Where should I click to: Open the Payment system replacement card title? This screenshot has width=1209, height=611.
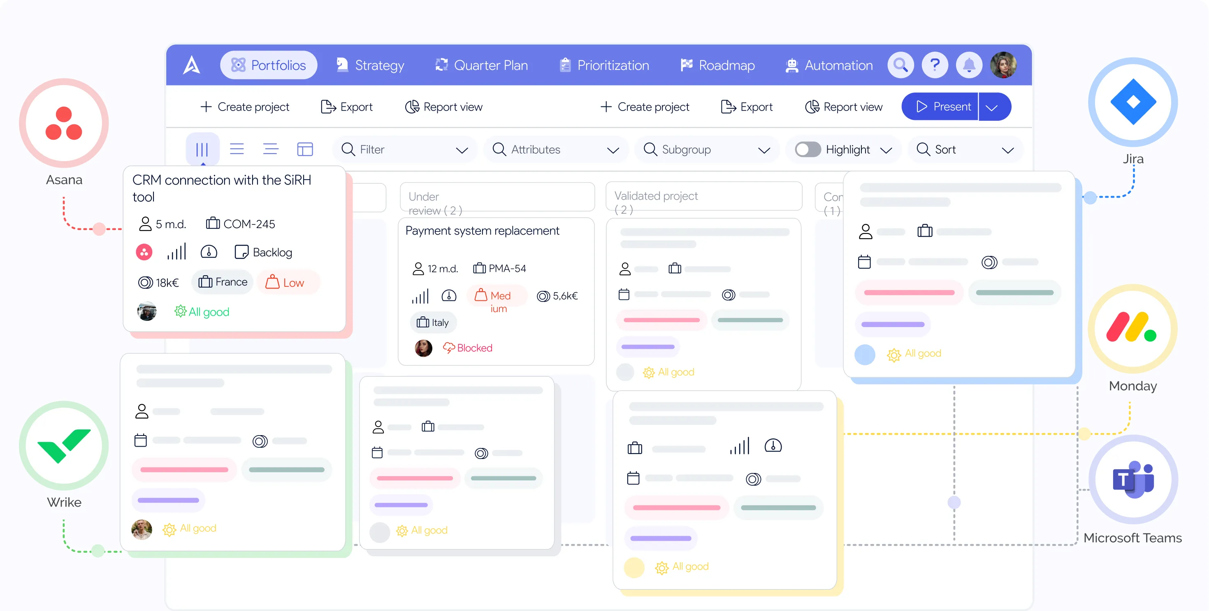coord(482,230)
